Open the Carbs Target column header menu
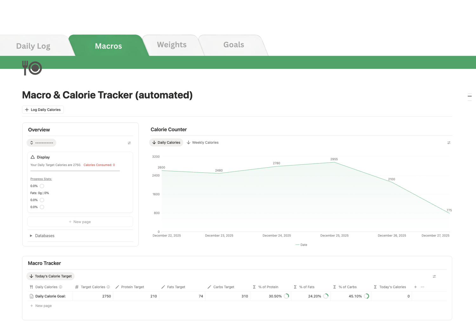Screen dimensions: 476x324 pyautogui.click(x=221, y=287)
